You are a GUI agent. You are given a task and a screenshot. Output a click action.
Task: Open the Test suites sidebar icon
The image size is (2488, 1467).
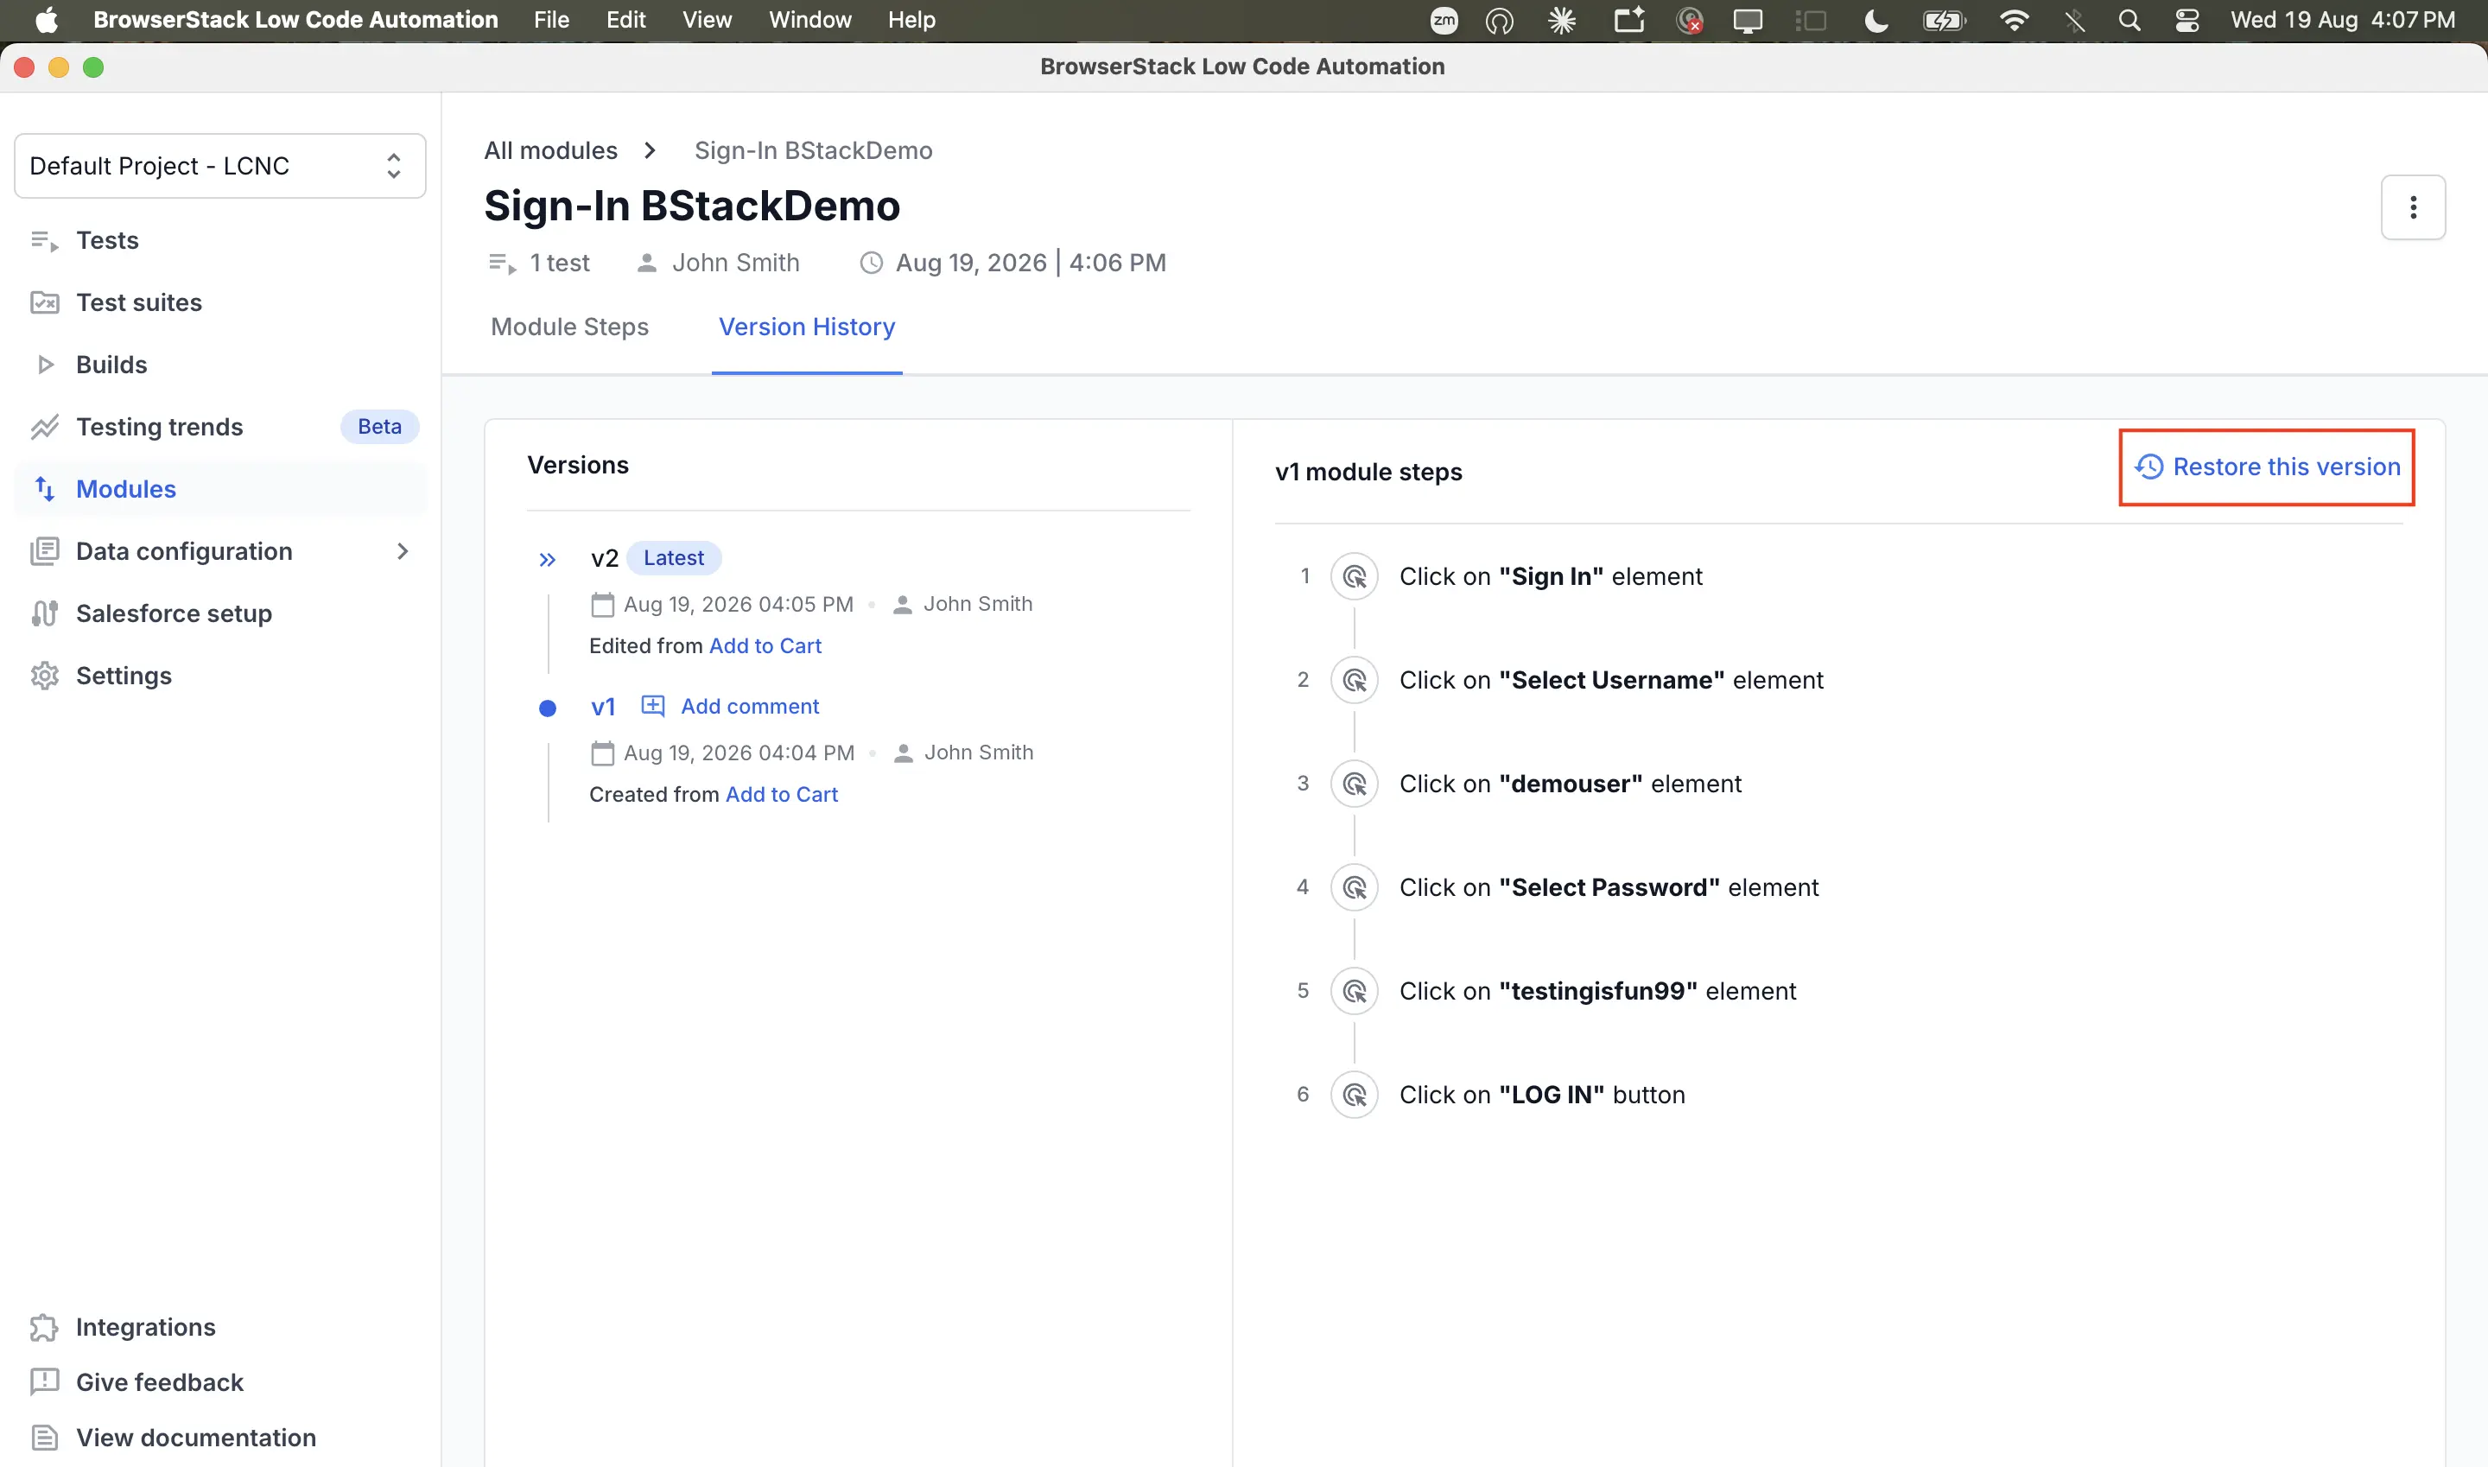point(44,302)
